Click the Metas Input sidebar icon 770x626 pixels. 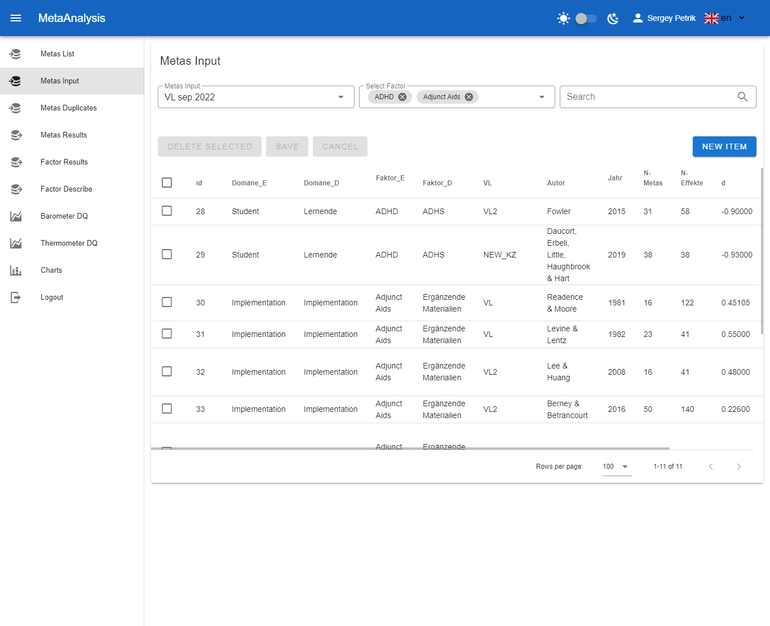click(x=16, y=81)
